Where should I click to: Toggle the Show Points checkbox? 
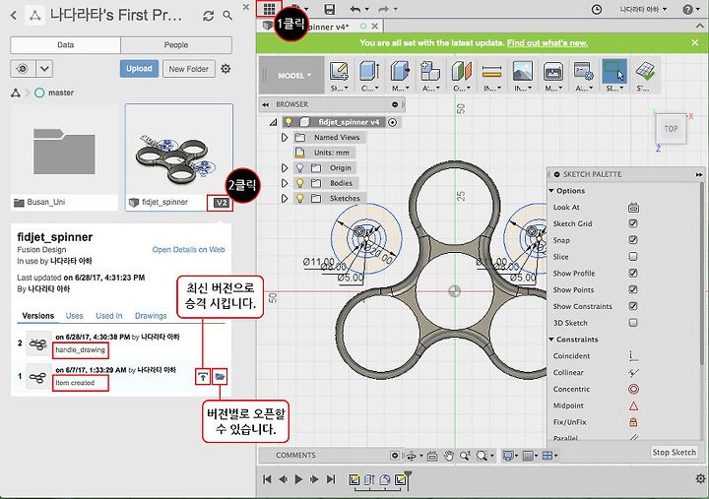pyautogui.click(x=633, y=289)
